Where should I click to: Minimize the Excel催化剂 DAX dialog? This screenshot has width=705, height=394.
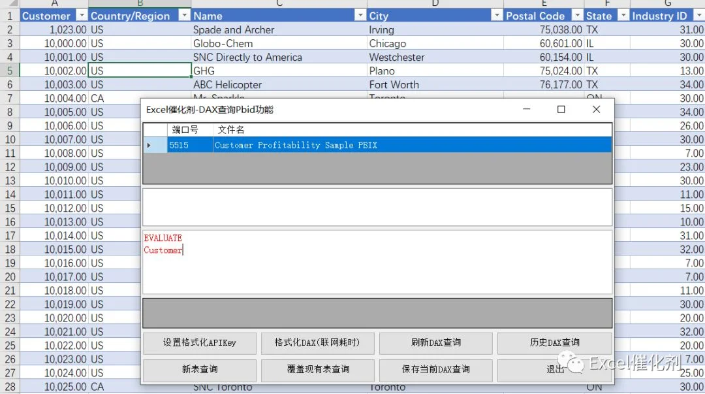click(527, 109)
